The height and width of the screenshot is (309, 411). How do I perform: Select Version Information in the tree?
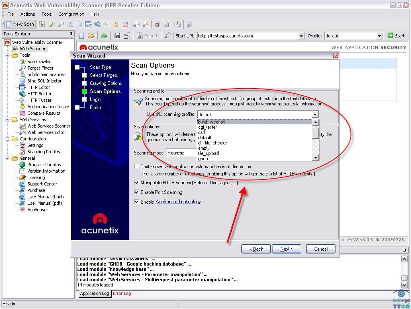46,171
